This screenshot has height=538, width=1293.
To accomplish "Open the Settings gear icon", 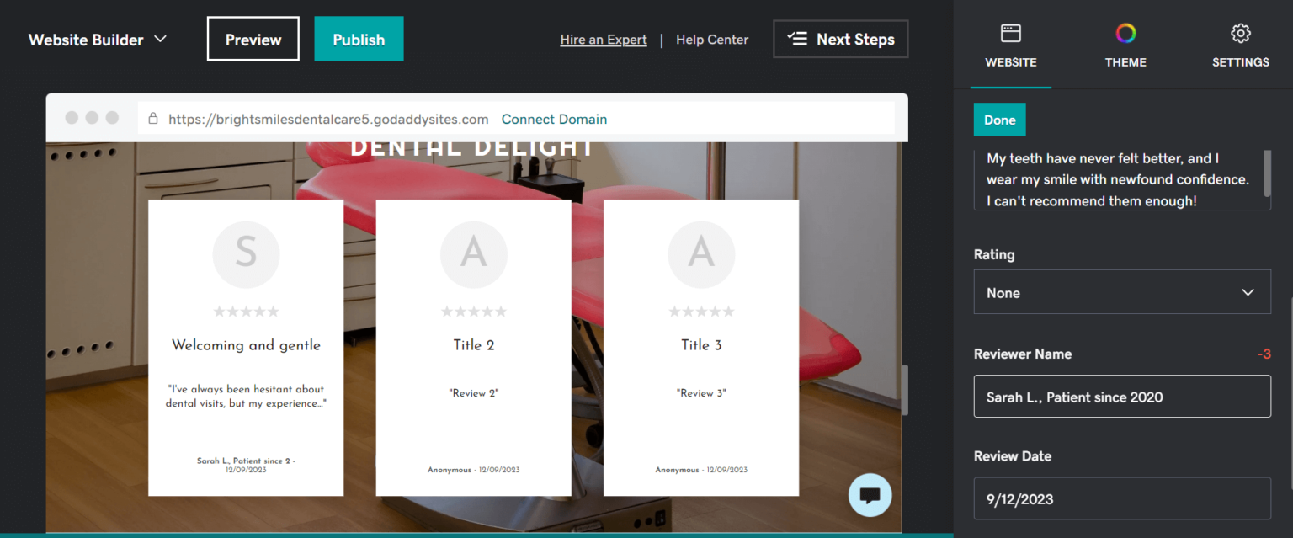I will 1240,33.
